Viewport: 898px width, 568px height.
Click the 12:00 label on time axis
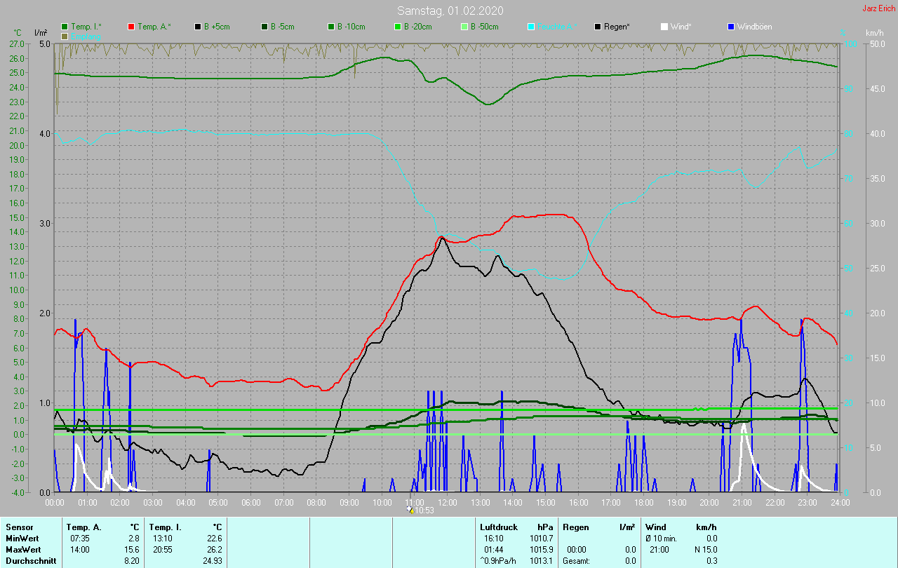click(448, 502)
